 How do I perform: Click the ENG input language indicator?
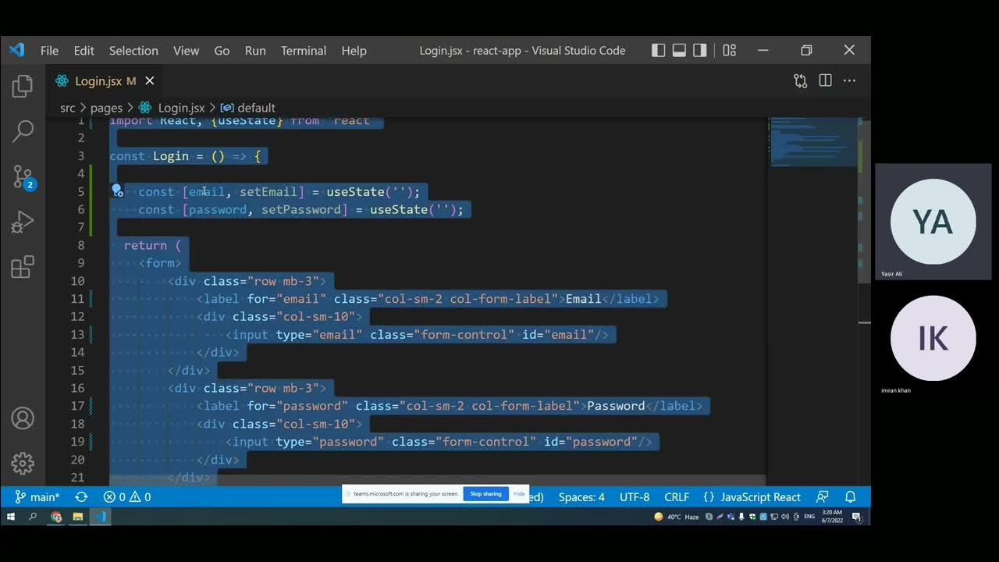[809, 517]
